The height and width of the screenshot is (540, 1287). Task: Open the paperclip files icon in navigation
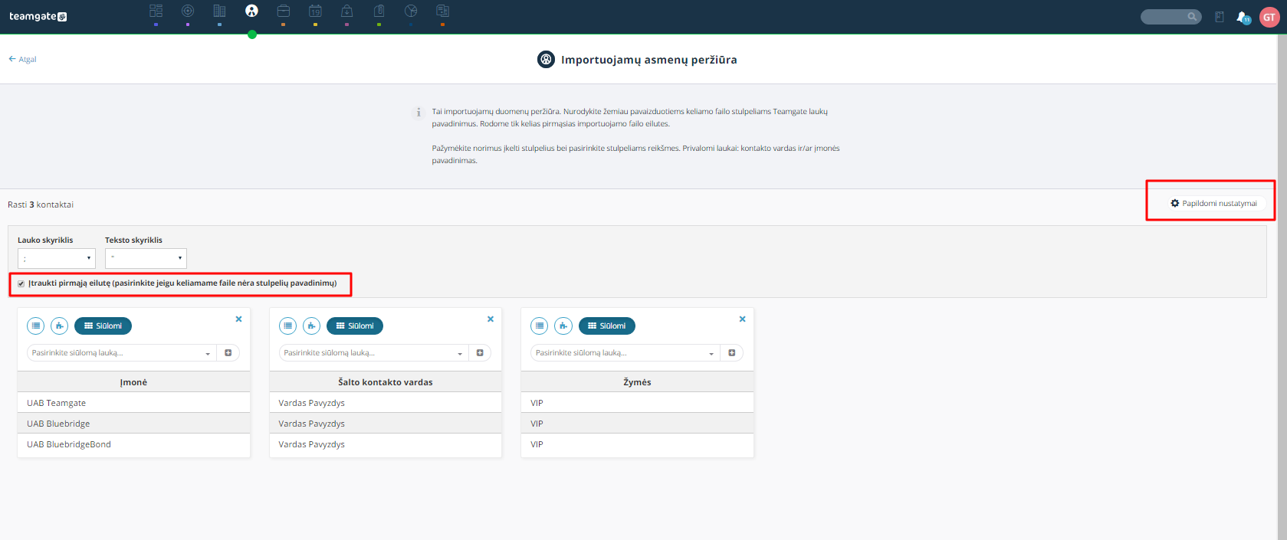(379, 11)
